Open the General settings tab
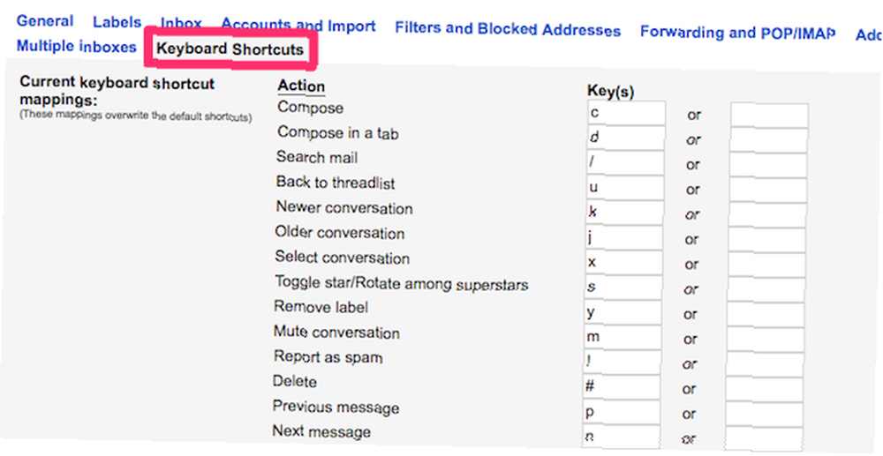 click(45, 21)
